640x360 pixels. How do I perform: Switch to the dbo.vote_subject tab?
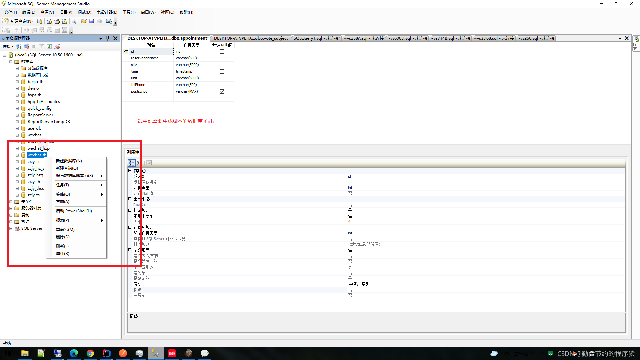[251, 38]
